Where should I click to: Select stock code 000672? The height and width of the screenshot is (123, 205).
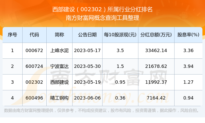(34, 51)
